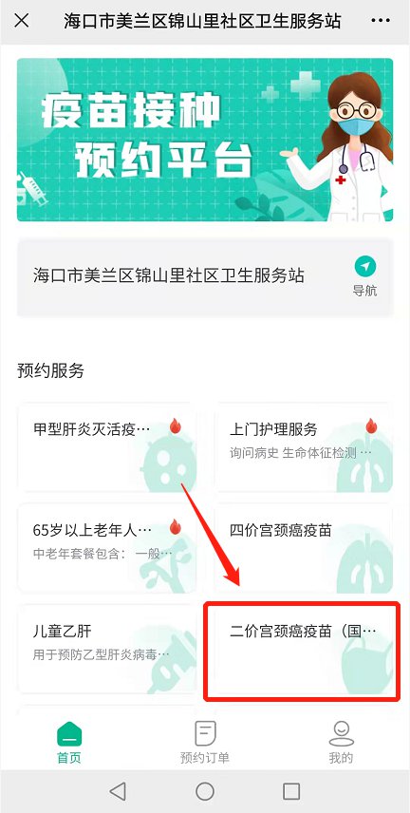The image size is (410, 813).
Task: Close the page with the X icon
Action: (21, 21)
